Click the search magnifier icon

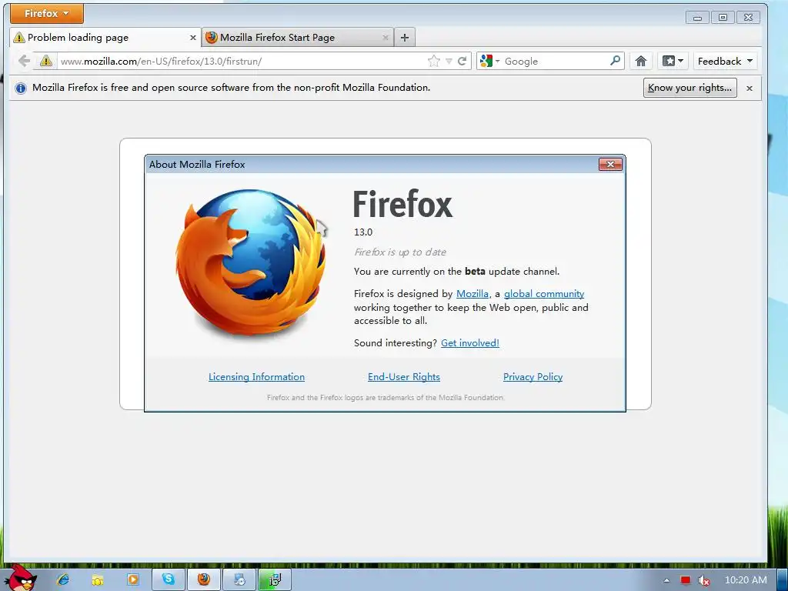pos(615,62)
